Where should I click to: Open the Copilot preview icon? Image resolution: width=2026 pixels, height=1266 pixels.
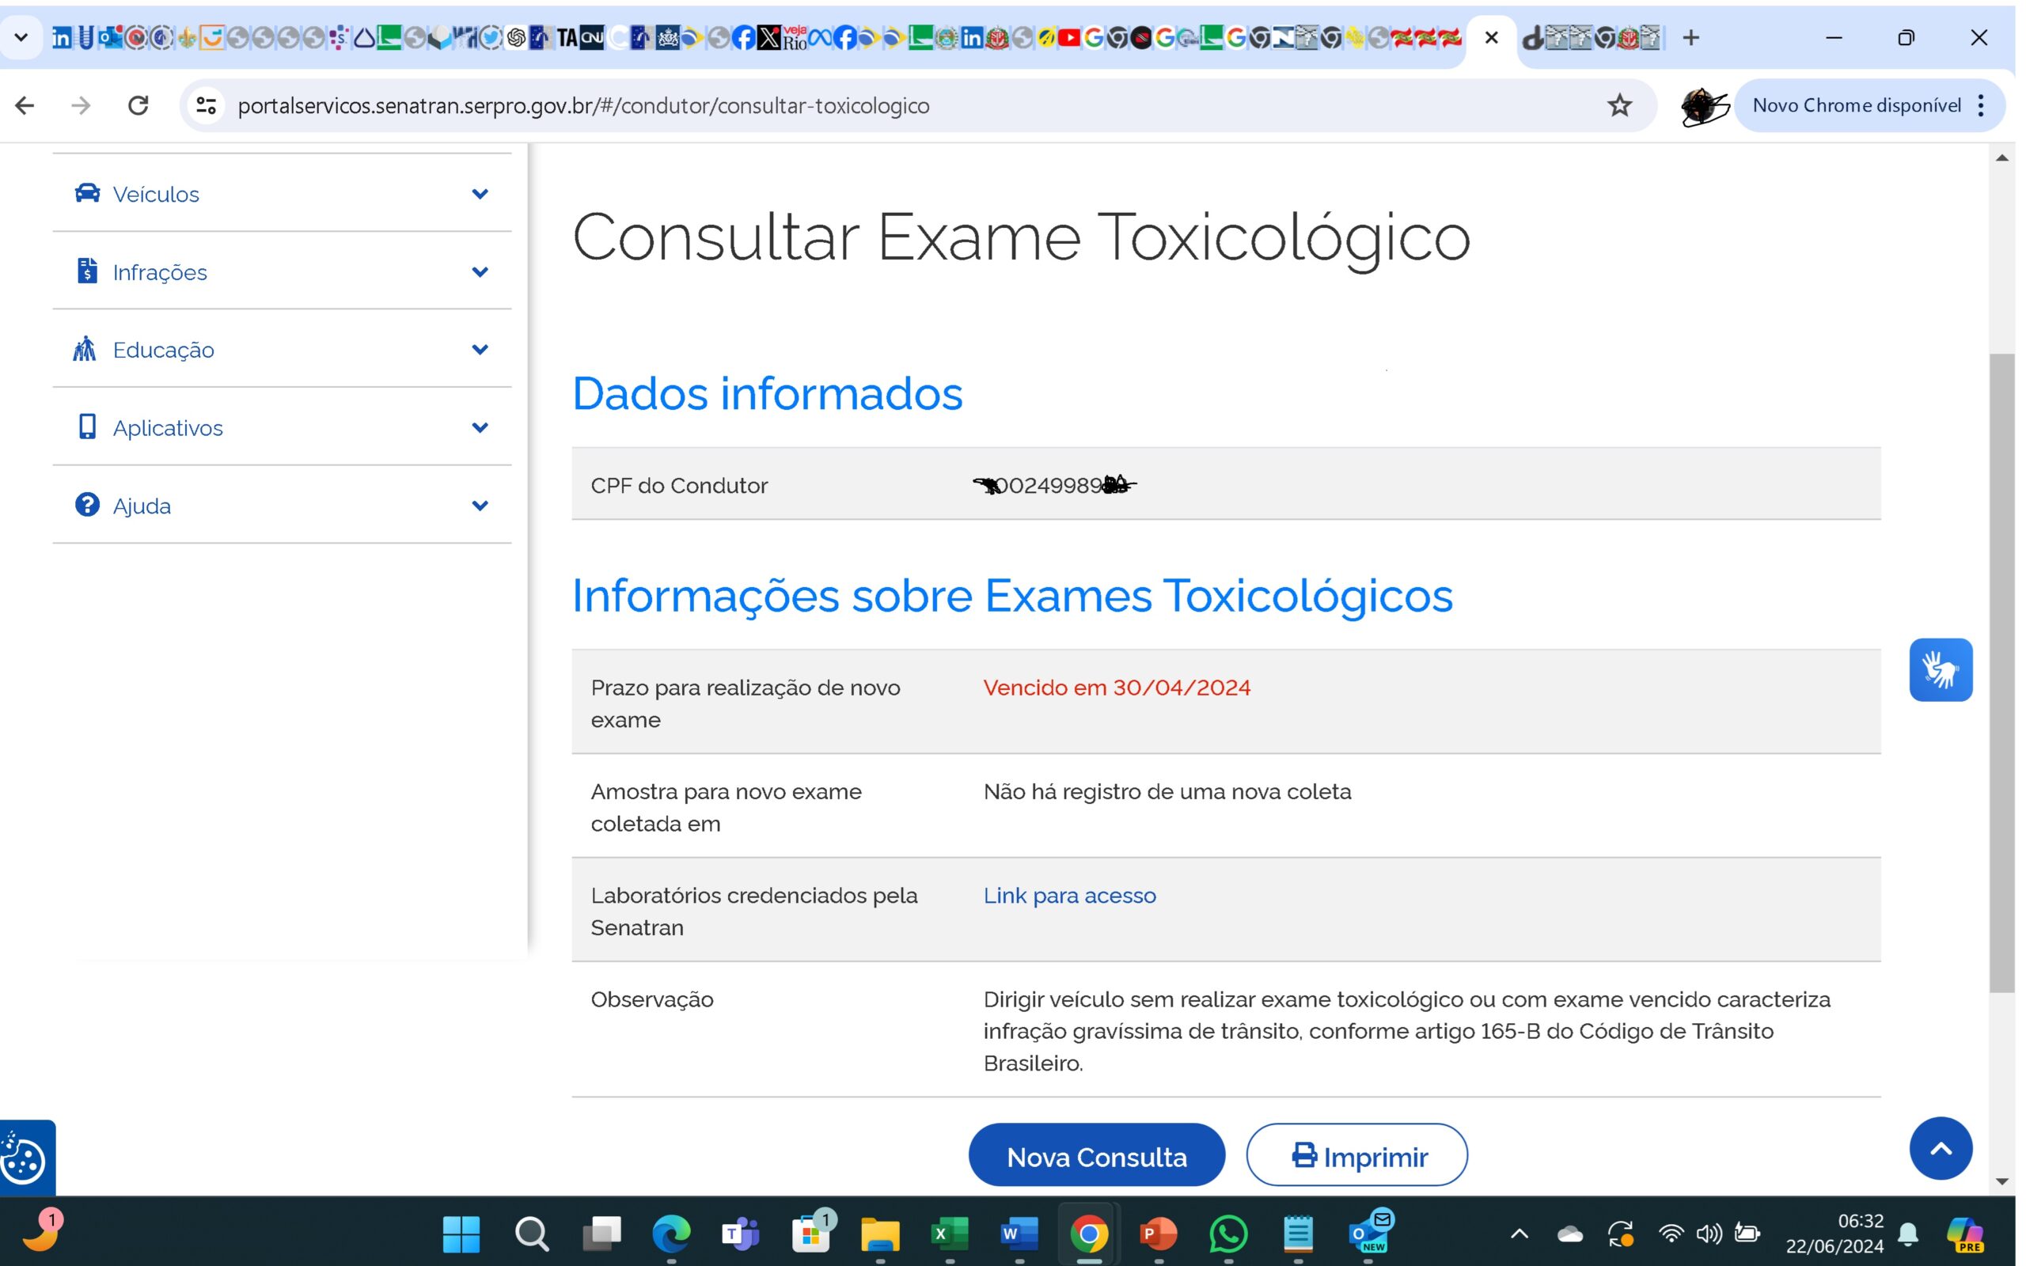[x=1965, y=1234]
